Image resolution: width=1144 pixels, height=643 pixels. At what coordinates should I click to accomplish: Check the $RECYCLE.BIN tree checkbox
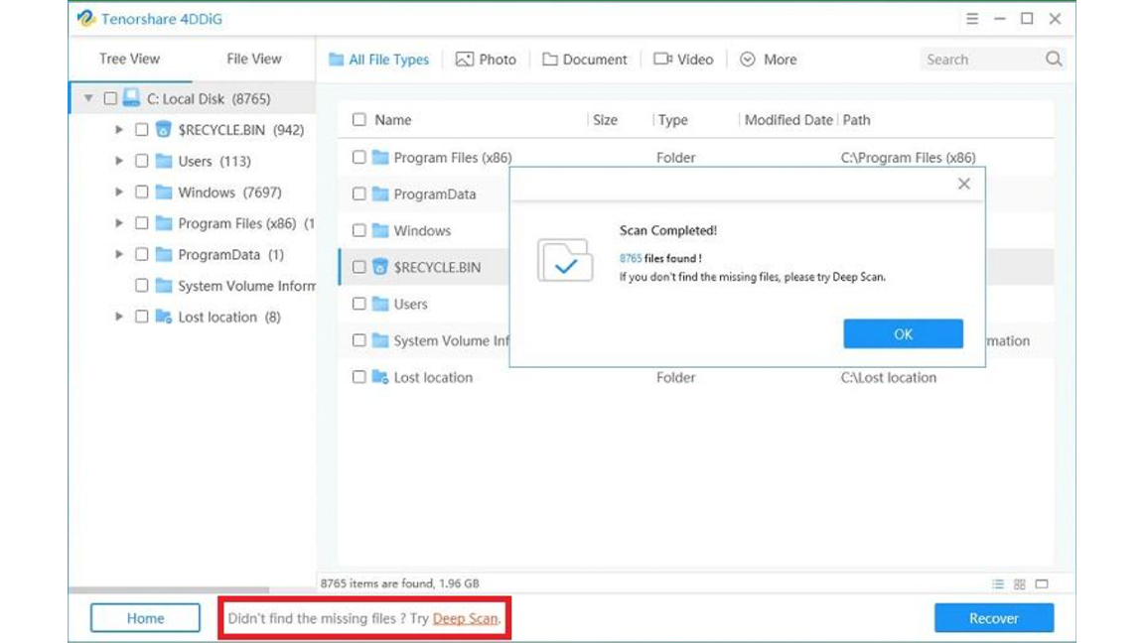142,130
